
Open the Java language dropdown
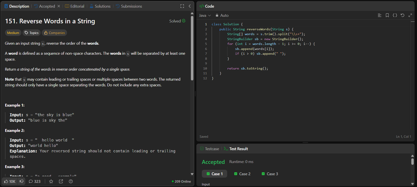tap(205, 15)
